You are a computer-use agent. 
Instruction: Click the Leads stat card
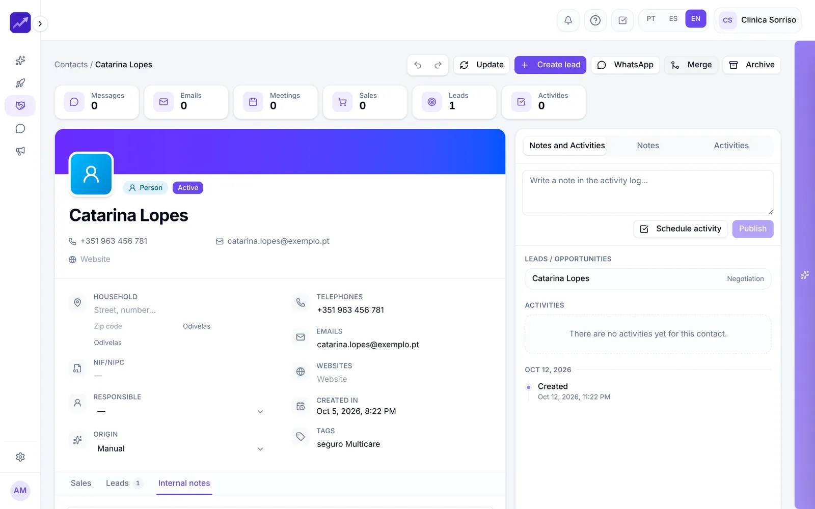[x=454, y=102]
